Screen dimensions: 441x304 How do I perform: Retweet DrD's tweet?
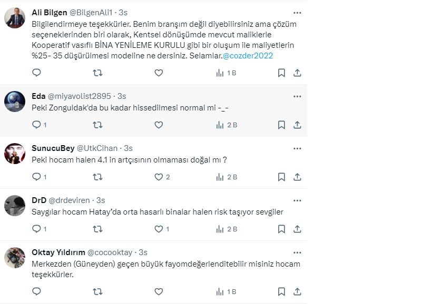[97, 229]
